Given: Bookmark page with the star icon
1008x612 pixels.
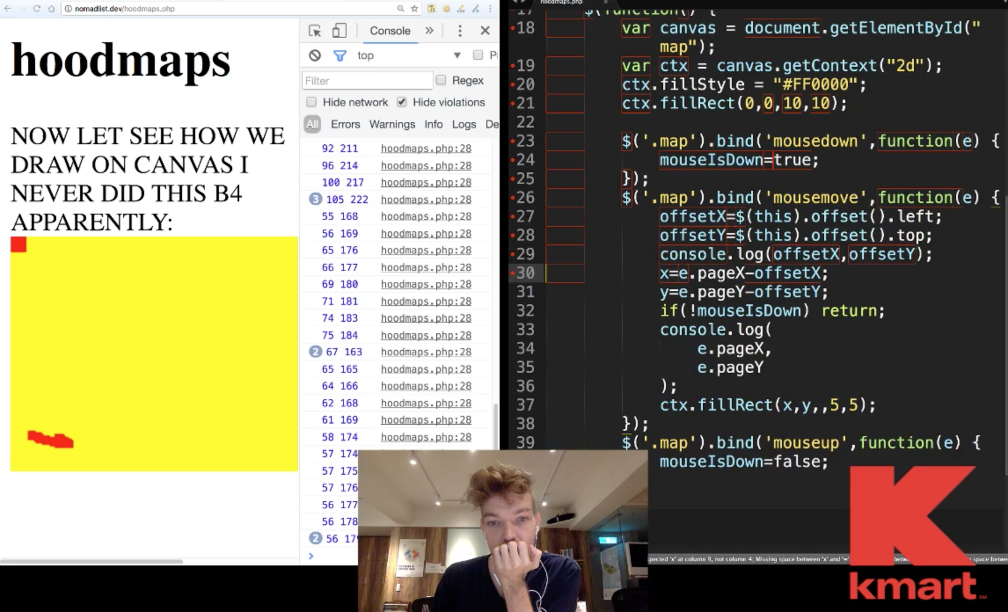Looking at the screenshot, I should pyautogui.click(x=414, y=8).
